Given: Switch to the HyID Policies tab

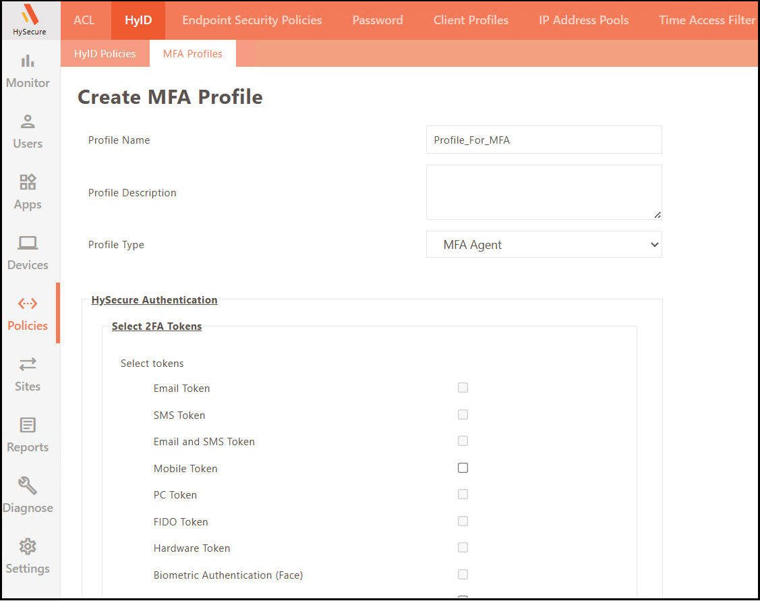Looking at the screenshot, I should coord(105,54).
